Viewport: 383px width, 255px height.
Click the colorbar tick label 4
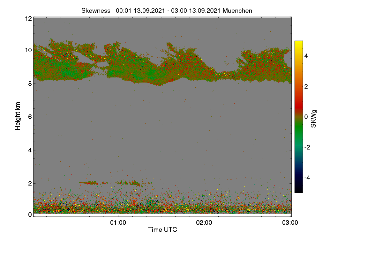pyautogui.click(x=306, y=56)
